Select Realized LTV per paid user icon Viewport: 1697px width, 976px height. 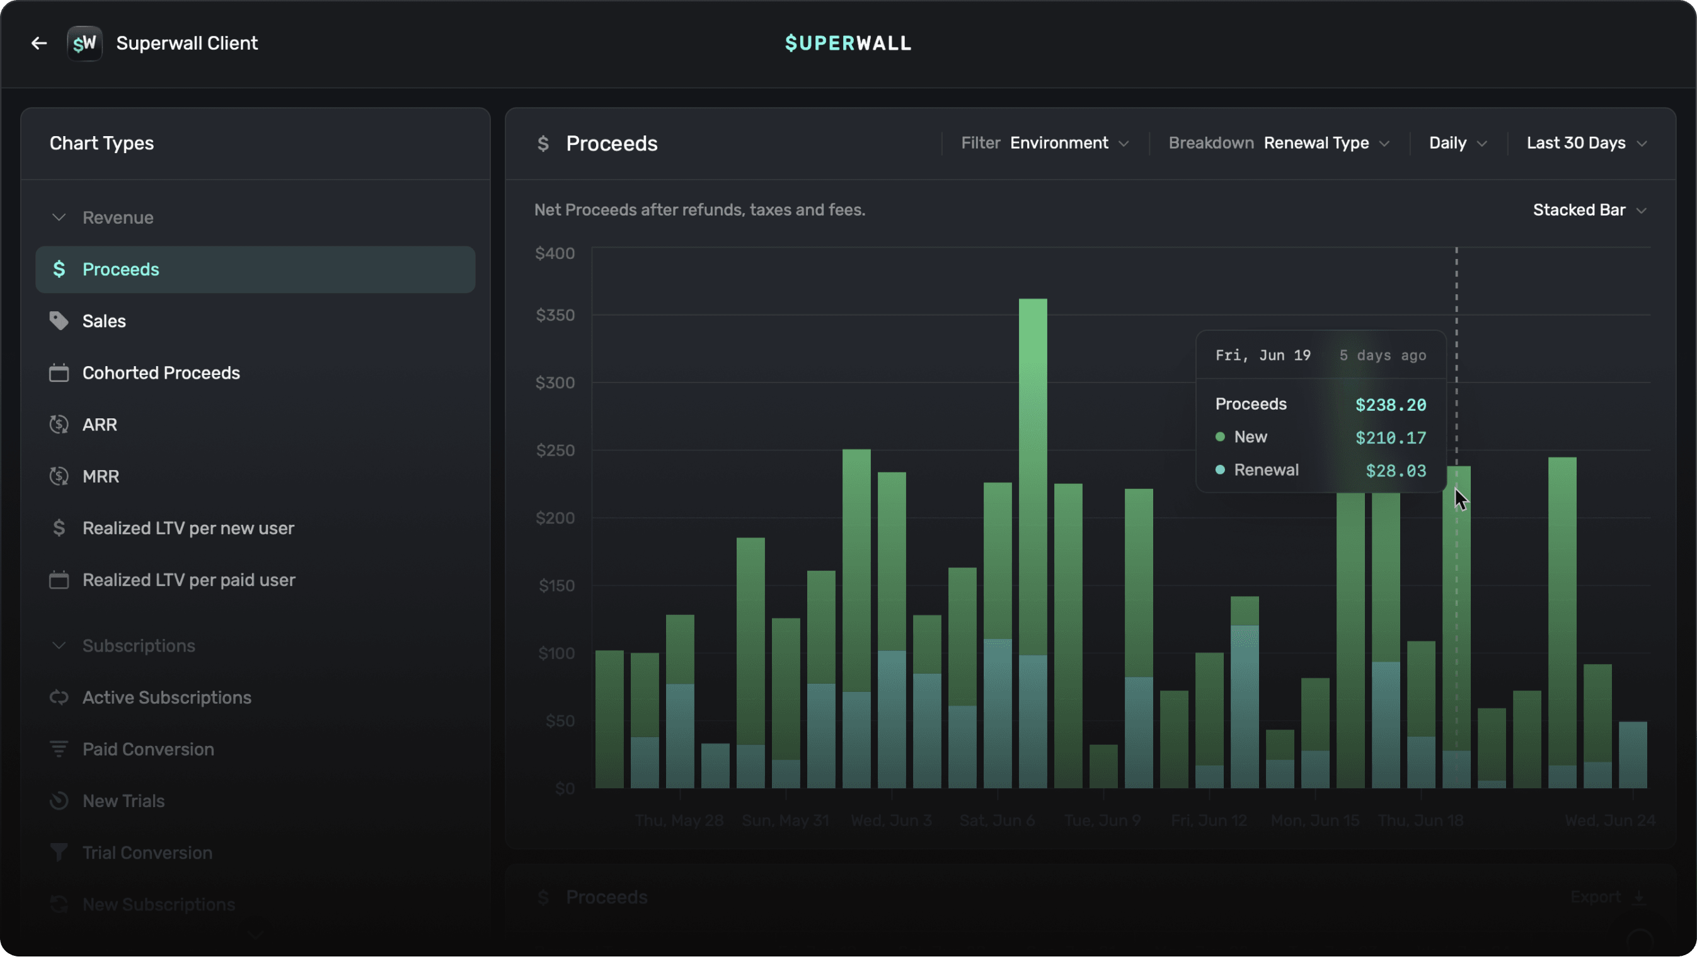[x=59, y=580]
